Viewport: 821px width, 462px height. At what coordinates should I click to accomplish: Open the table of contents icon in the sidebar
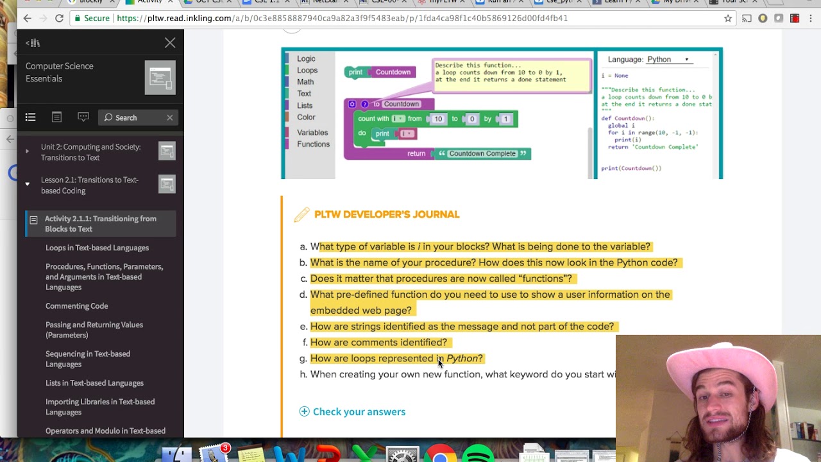30,117
